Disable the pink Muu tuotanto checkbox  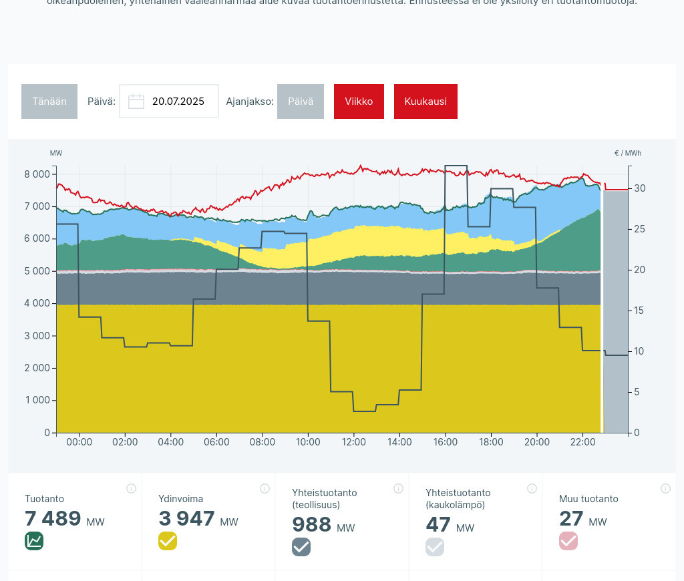point(568,541)
